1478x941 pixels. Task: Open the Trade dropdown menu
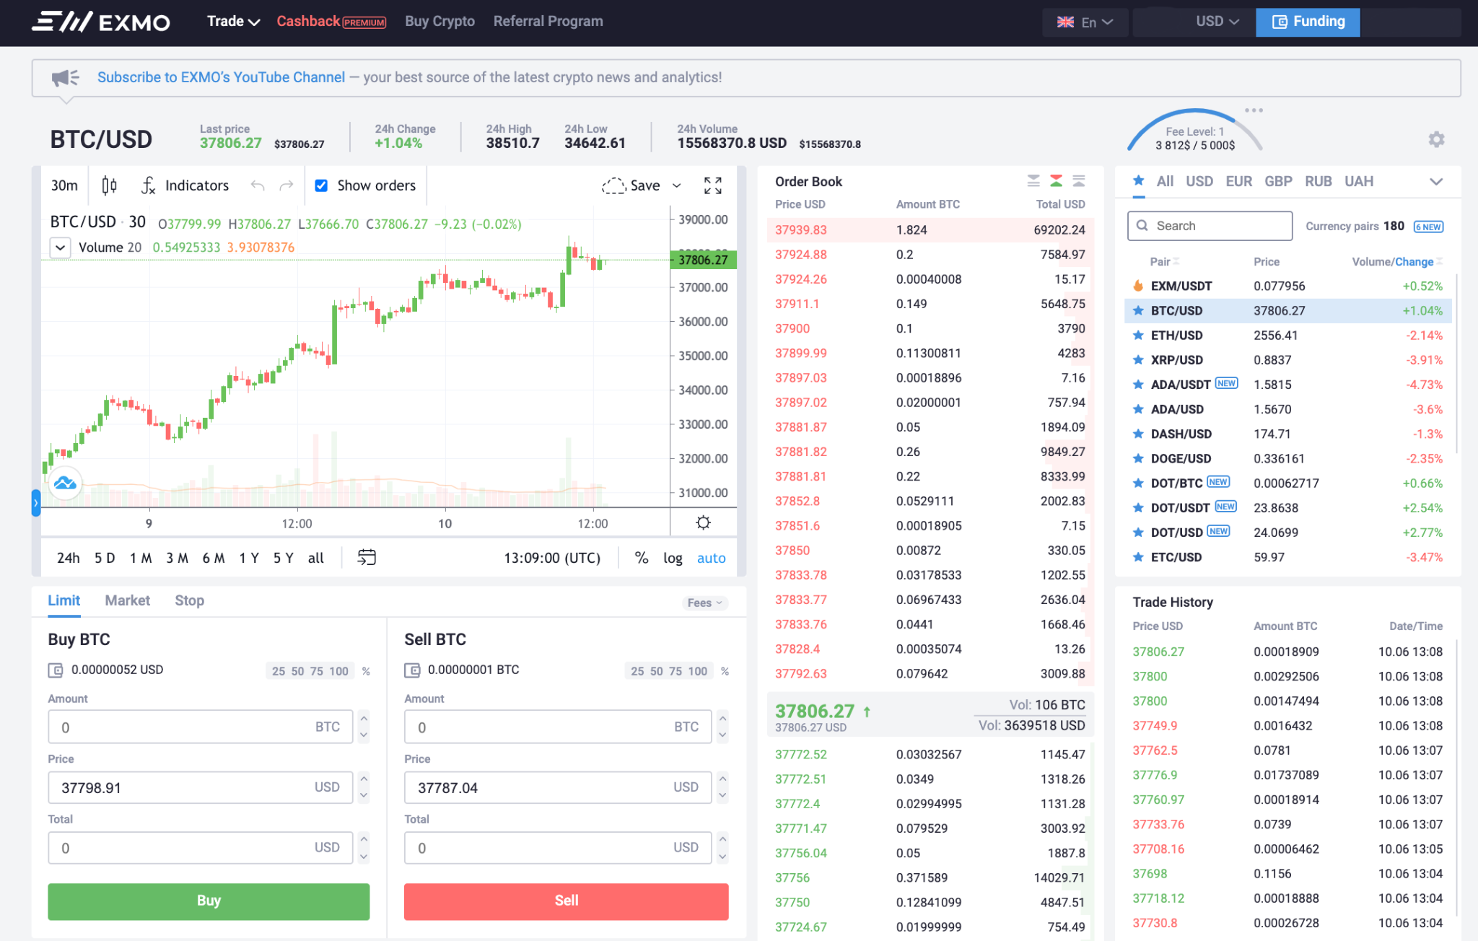pos(233,22)
